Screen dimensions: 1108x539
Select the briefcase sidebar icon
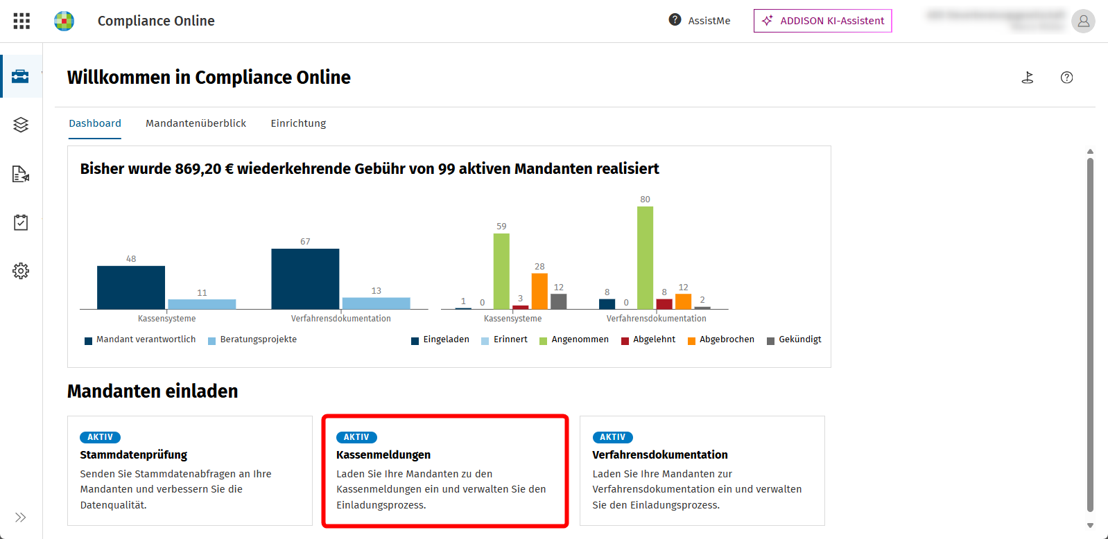point(21,76)
